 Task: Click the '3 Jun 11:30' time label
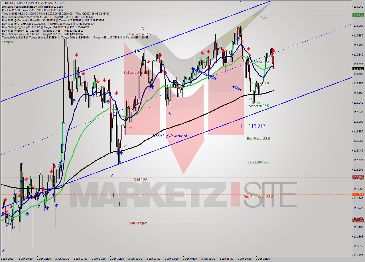coord(208,259)
